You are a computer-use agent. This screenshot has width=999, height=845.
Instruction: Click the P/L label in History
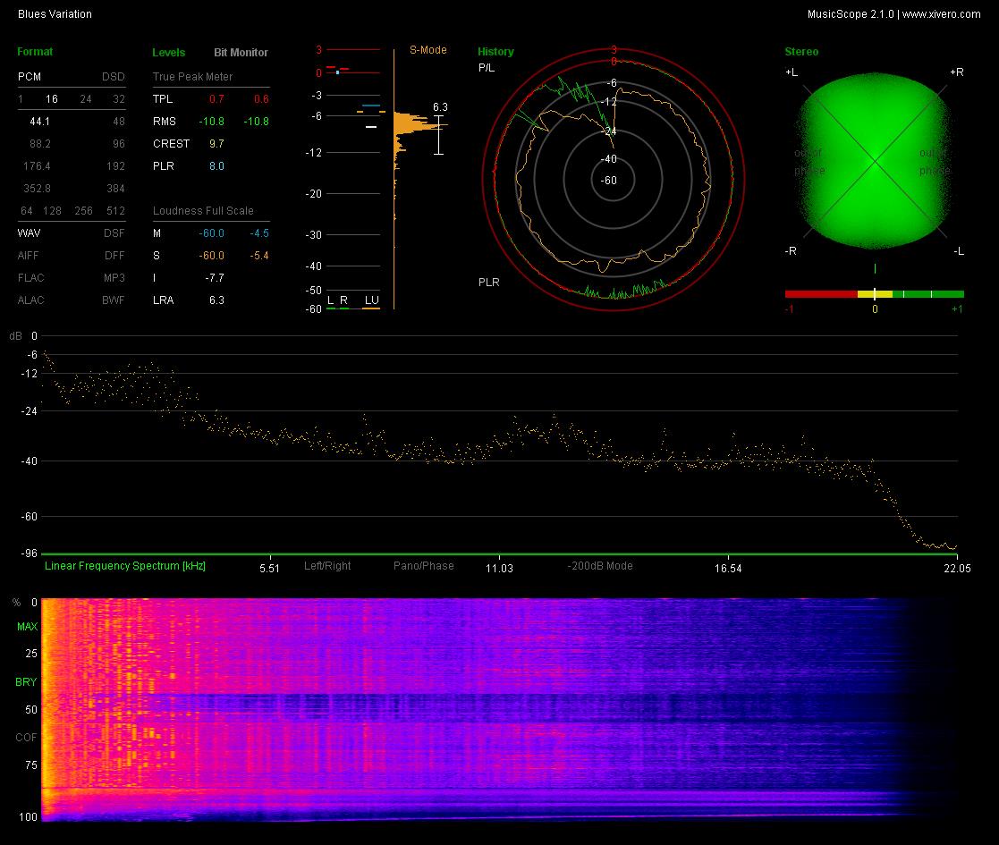pyautogui.click(x=487, y=67)
